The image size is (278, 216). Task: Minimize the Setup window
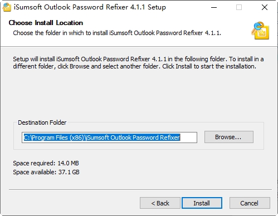pyautogui.click(x=214, y=7)
